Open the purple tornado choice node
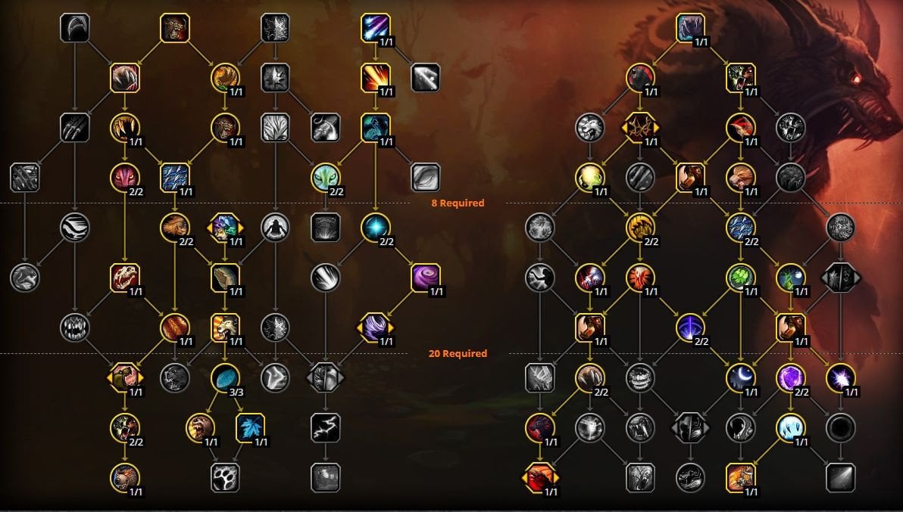Image resolution: width=903 pixels, height=512 pixels. click(376, 327)
